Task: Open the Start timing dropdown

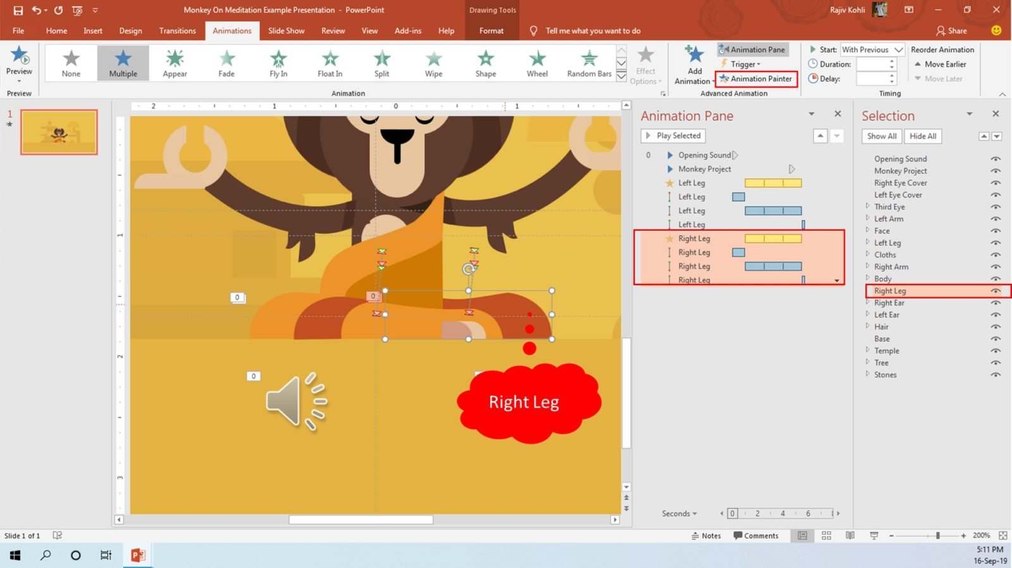Action: pos(899,49)
